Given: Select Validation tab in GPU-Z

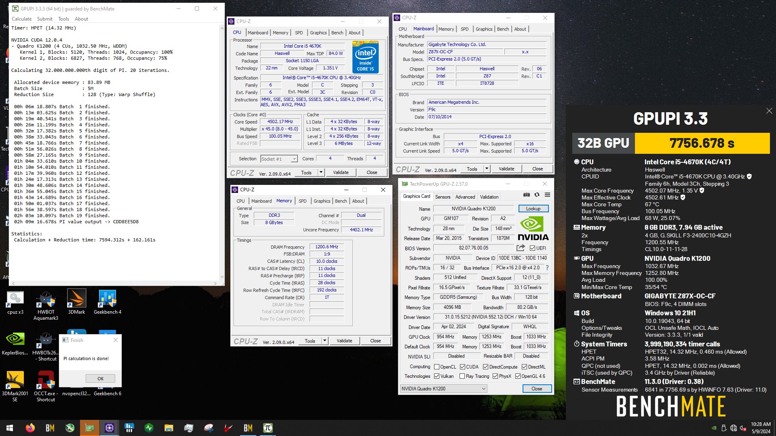Looking at the screenshot, I should coord(489,197).
